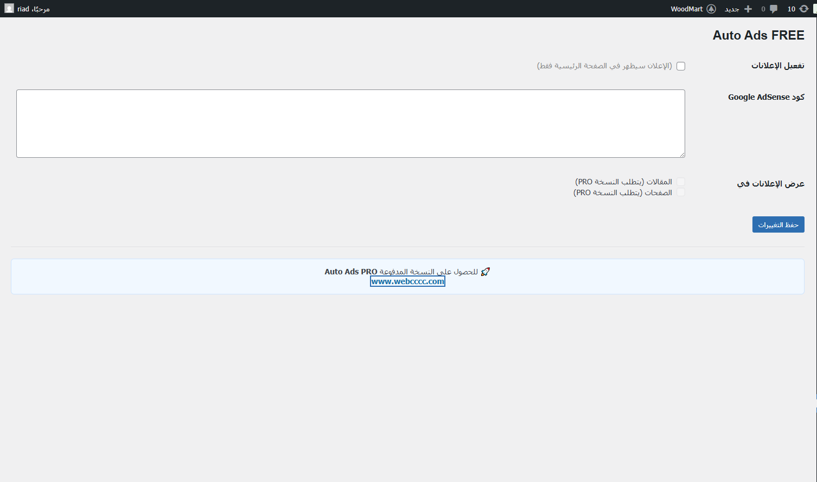
Task: Click inside the Google AdSense code textarea
Action: [x=350, y=124]
